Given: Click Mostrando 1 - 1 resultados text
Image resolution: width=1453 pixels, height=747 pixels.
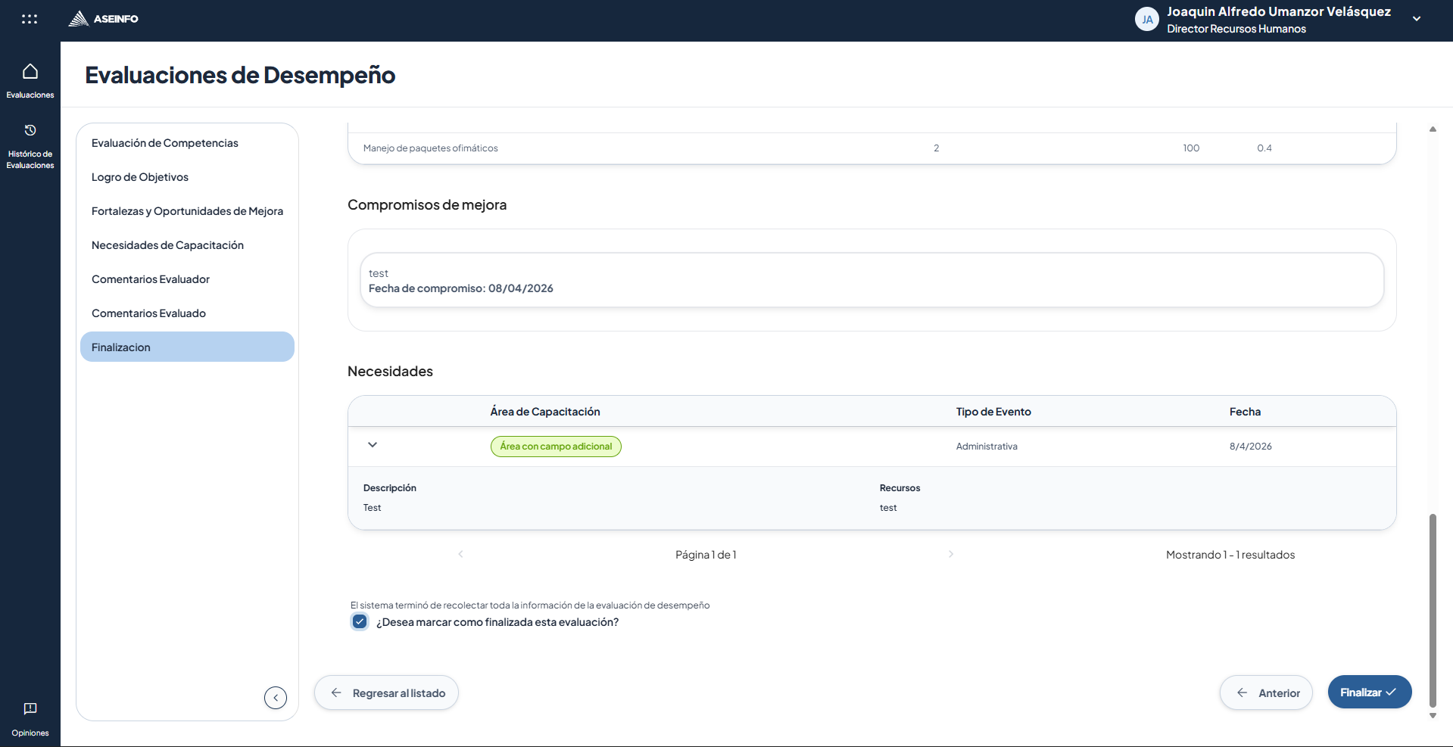Looking at the screenshot, I should point(1230,555).
